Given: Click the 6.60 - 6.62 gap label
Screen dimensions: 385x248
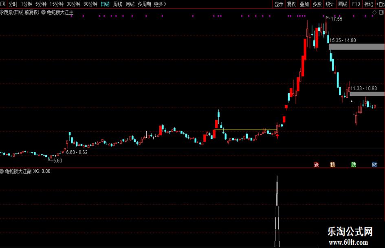Looking at the screenshot, I should tap(77, 152).
